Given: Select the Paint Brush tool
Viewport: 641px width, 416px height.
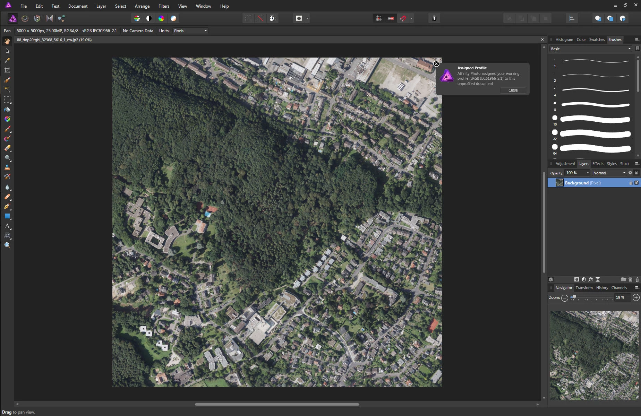Looking at the screenshot, I should [7, 129].
